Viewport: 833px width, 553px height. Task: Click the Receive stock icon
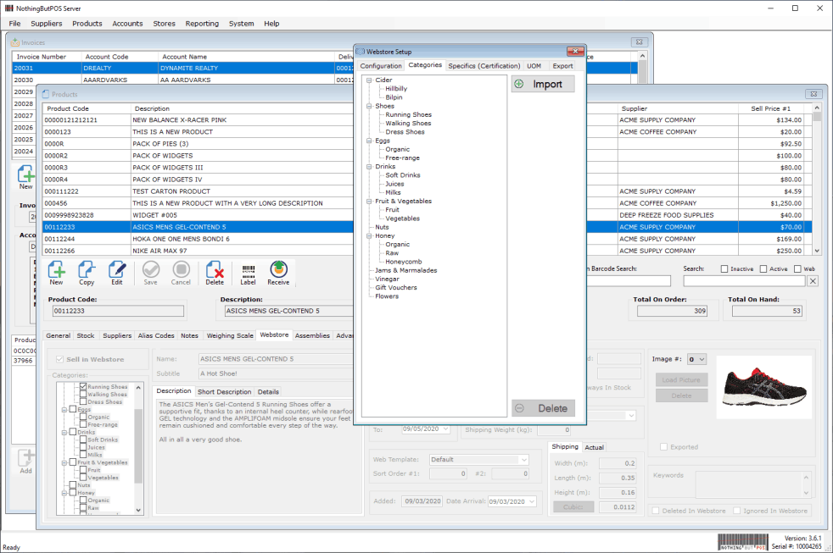tap(278, 273)
